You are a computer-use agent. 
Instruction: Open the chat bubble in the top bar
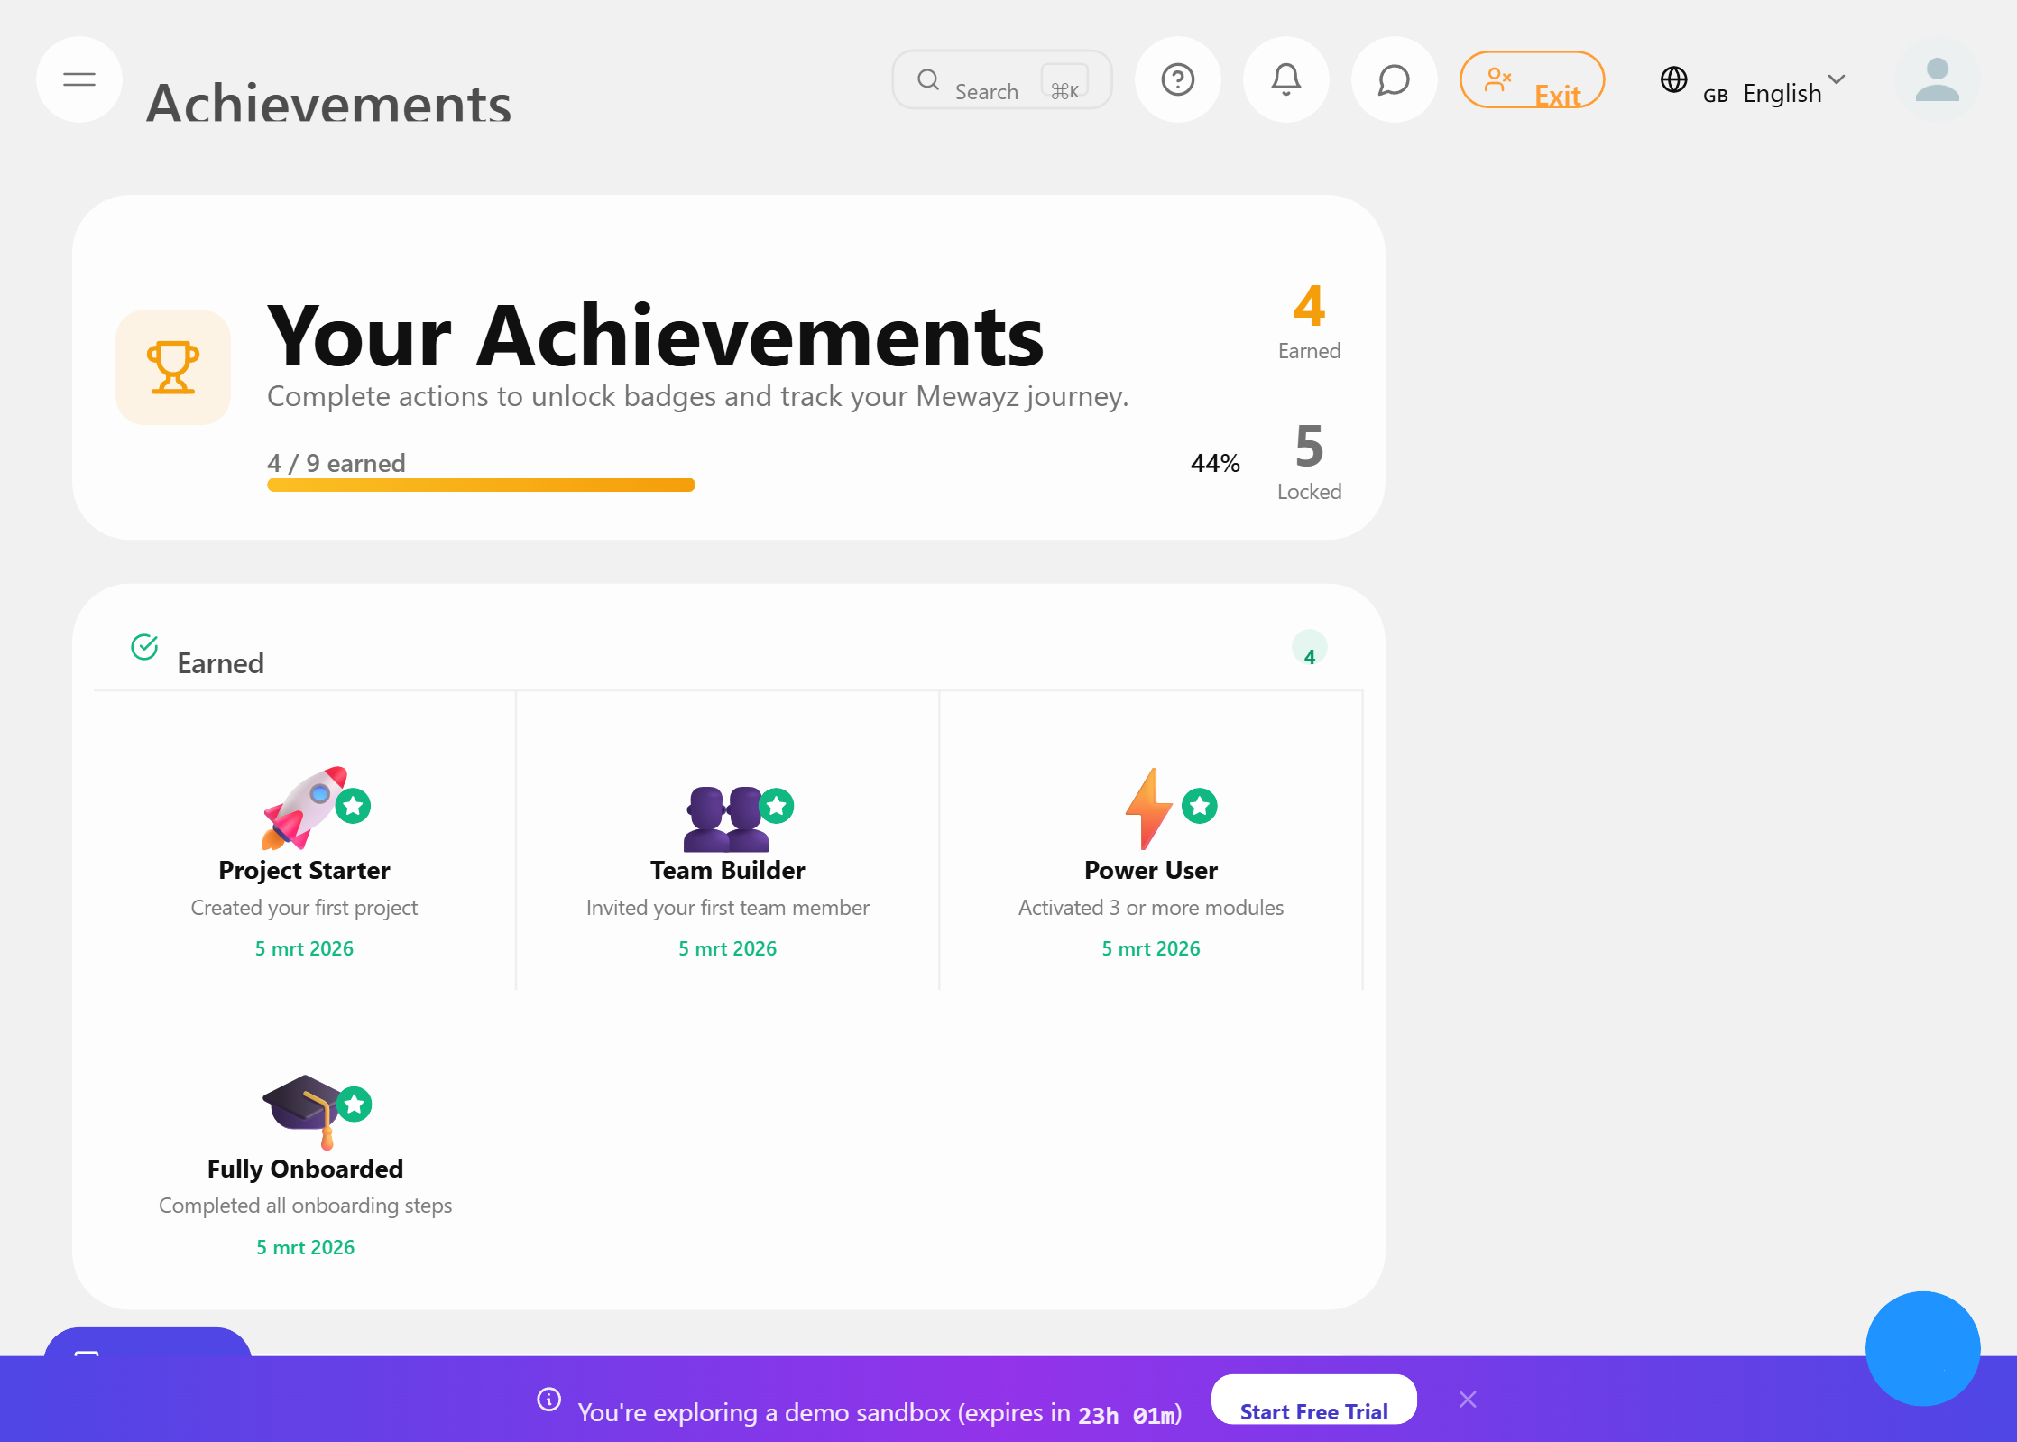pos(1393,79)
